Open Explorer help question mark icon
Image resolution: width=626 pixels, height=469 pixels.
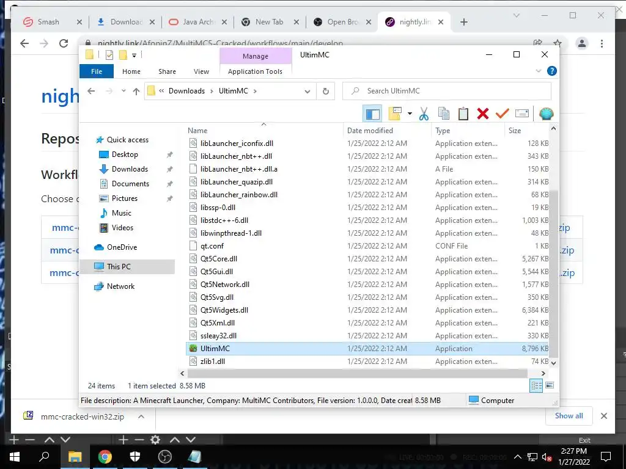click(x=552, y=71)
